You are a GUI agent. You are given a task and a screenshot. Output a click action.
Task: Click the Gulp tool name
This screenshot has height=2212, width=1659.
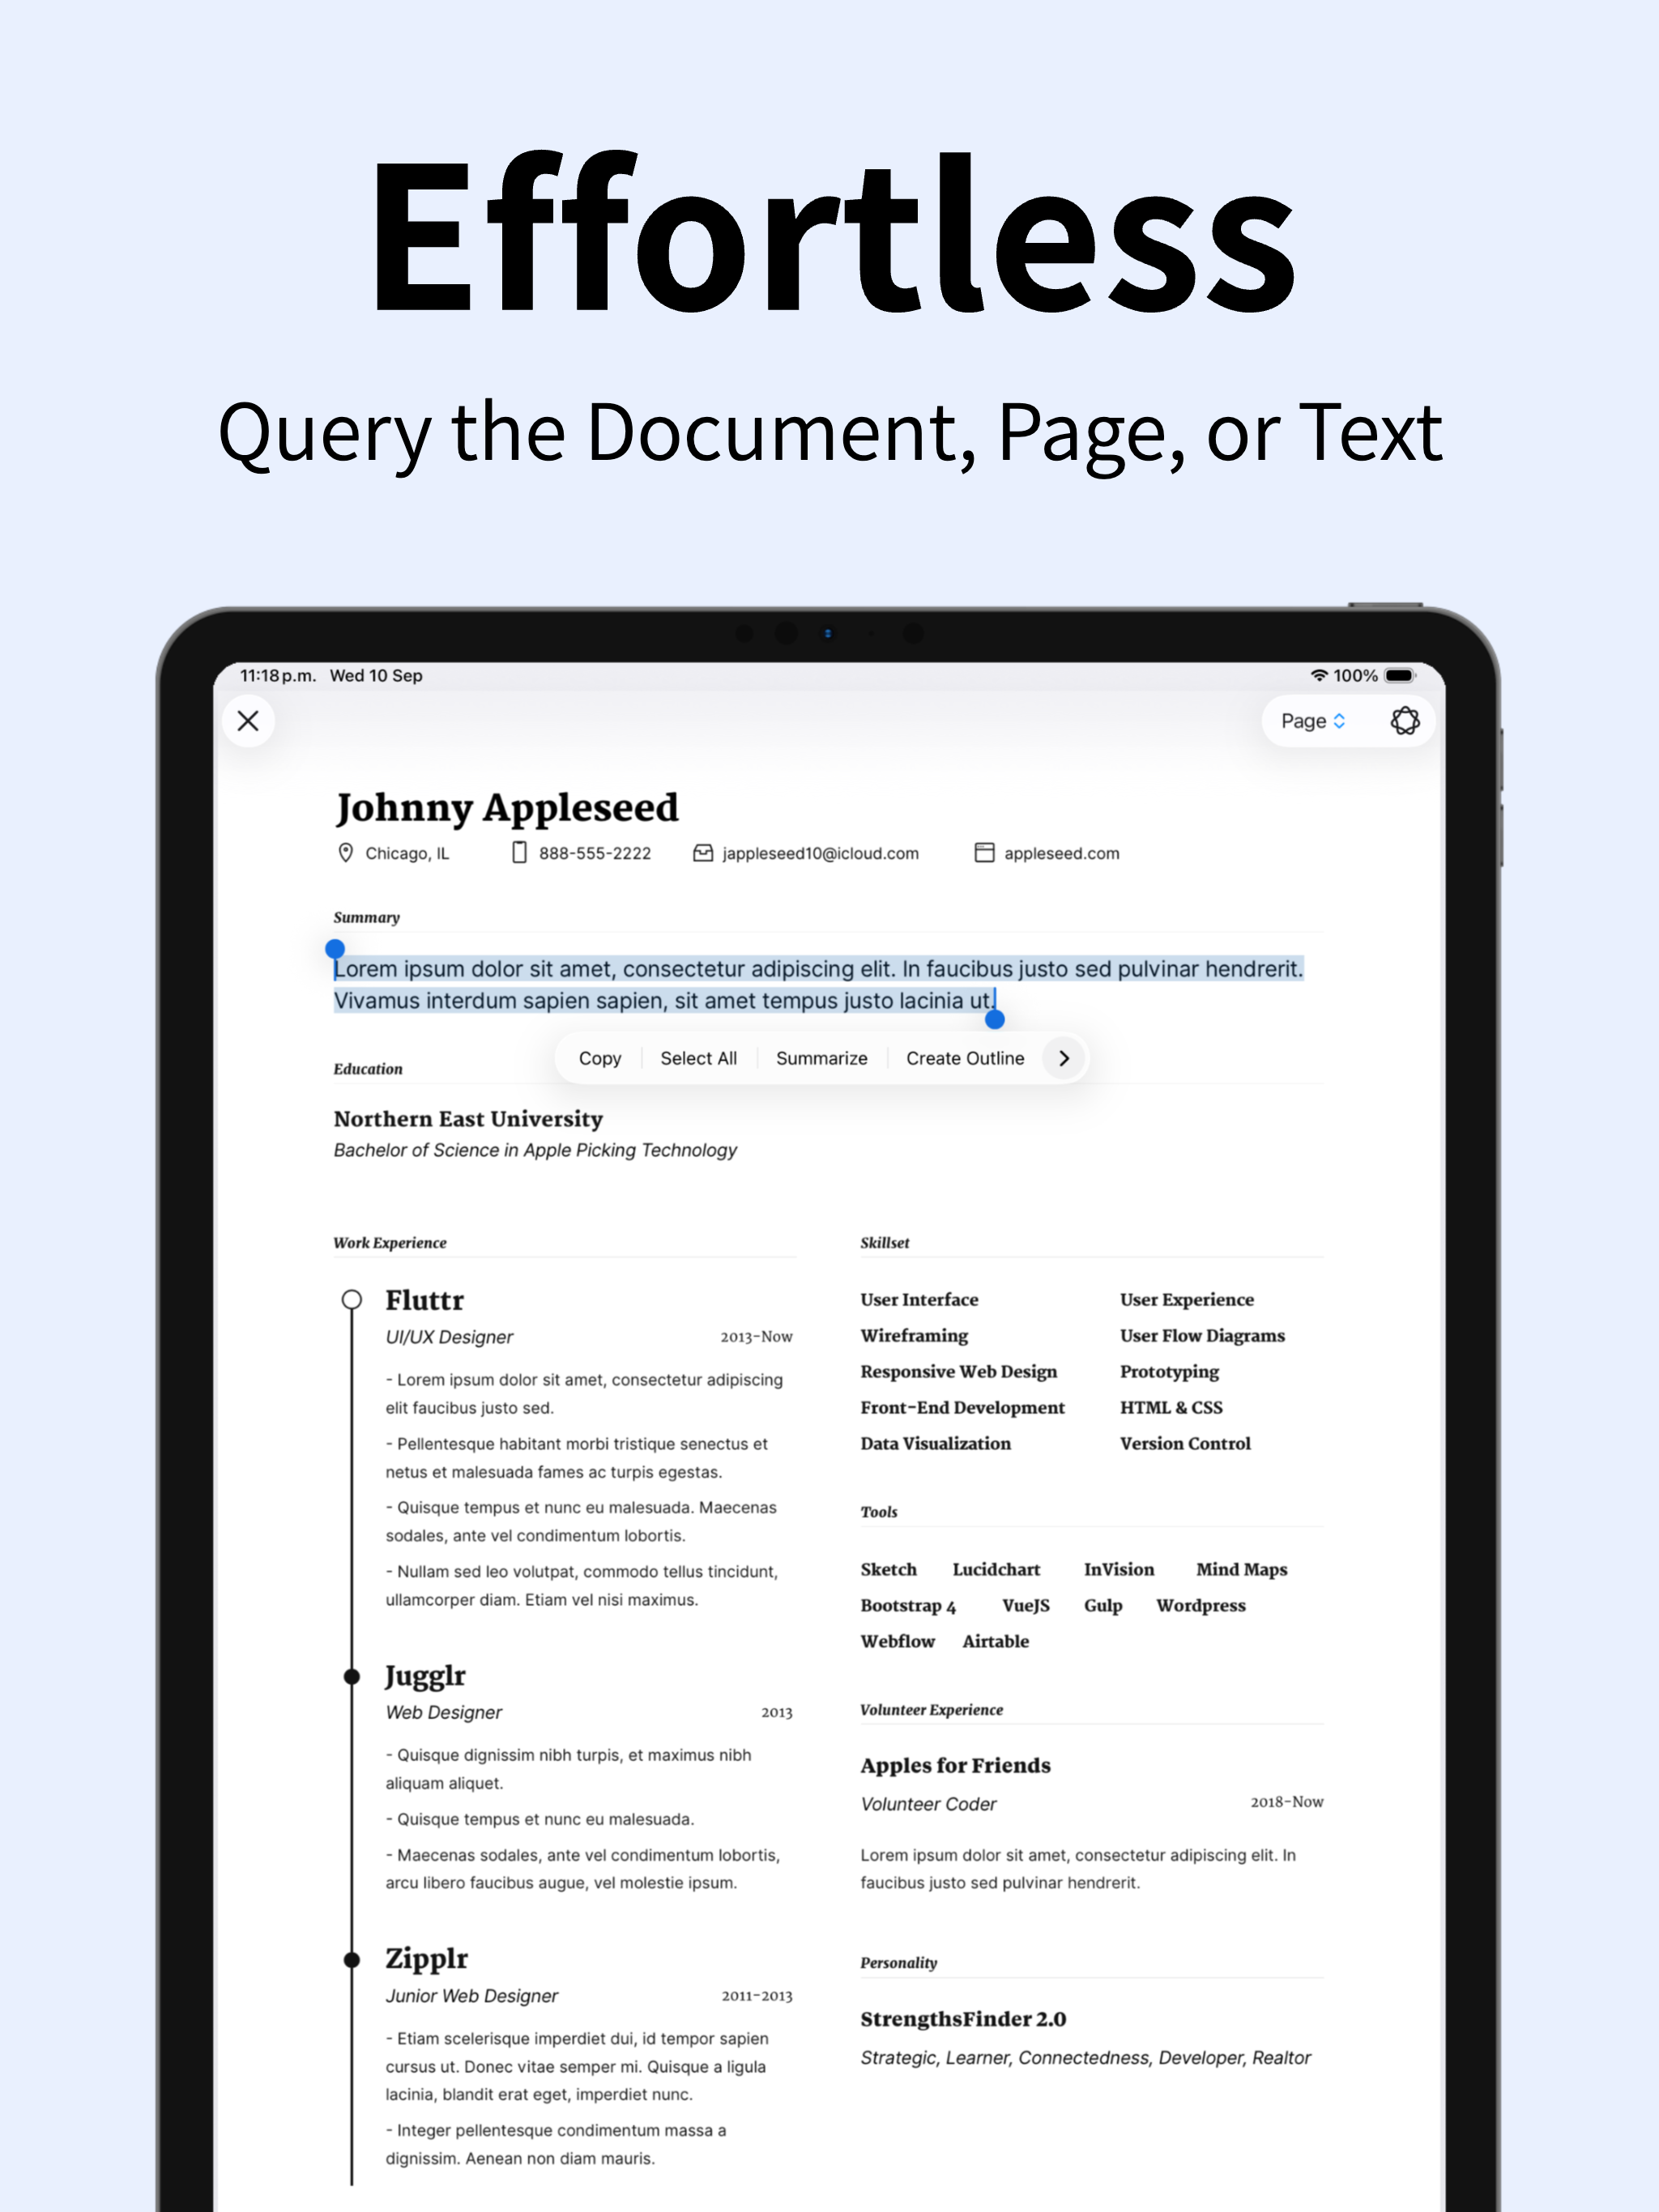(x=1103, y=1606)
